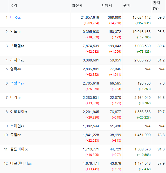Viewport: 166px width, 173px height.
Task: Click Argentina confirmed cases 1,676,171
Action: pyautogui.click(x=91, y=163)
